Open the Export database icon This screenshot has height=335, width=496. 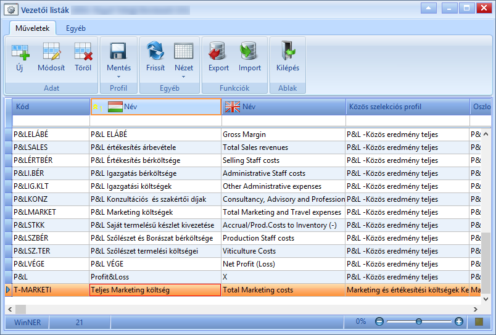[x=218, y=51]
